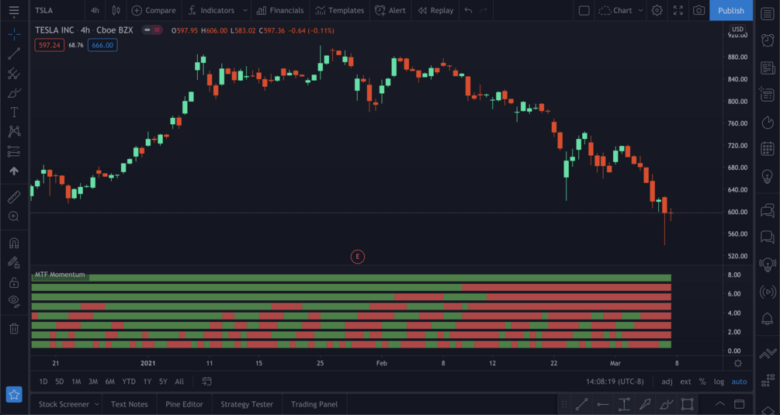Select the up arrow icon tool

pos(14,171)
